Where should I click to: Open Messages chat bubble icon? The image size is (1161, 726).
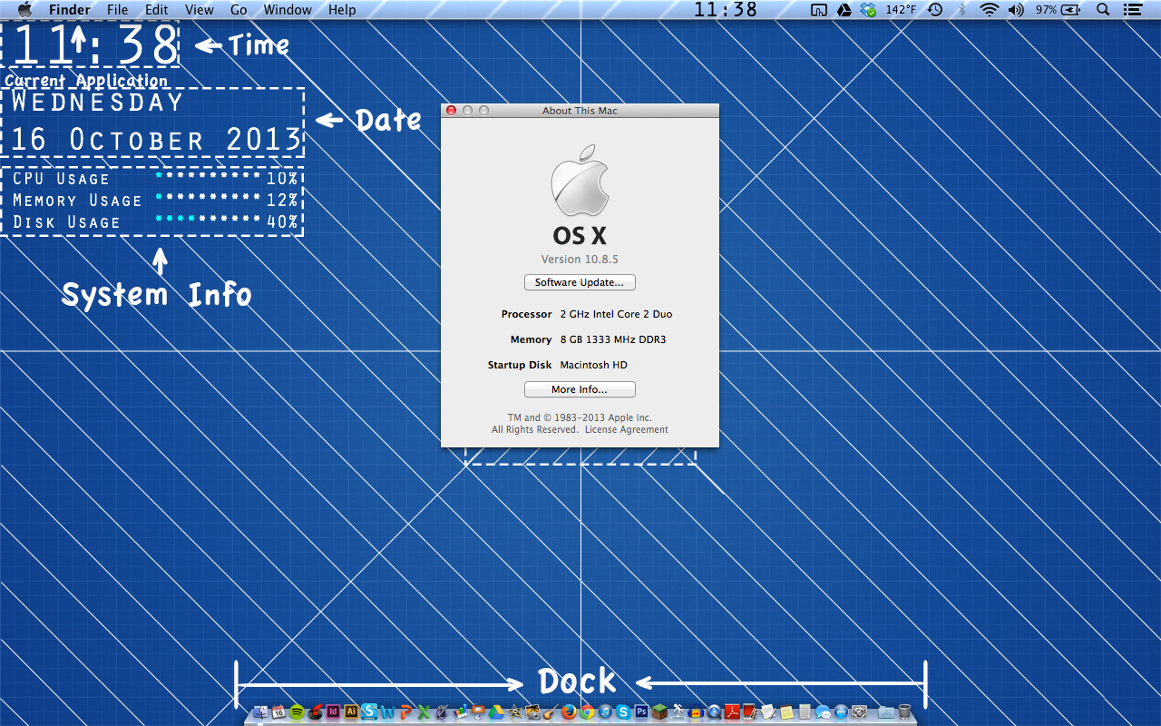(x=823, y=712)
